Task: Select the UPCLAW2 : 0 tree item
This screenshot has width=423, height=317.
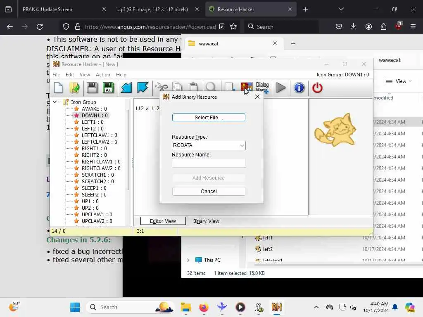Action: click(97, 221)
